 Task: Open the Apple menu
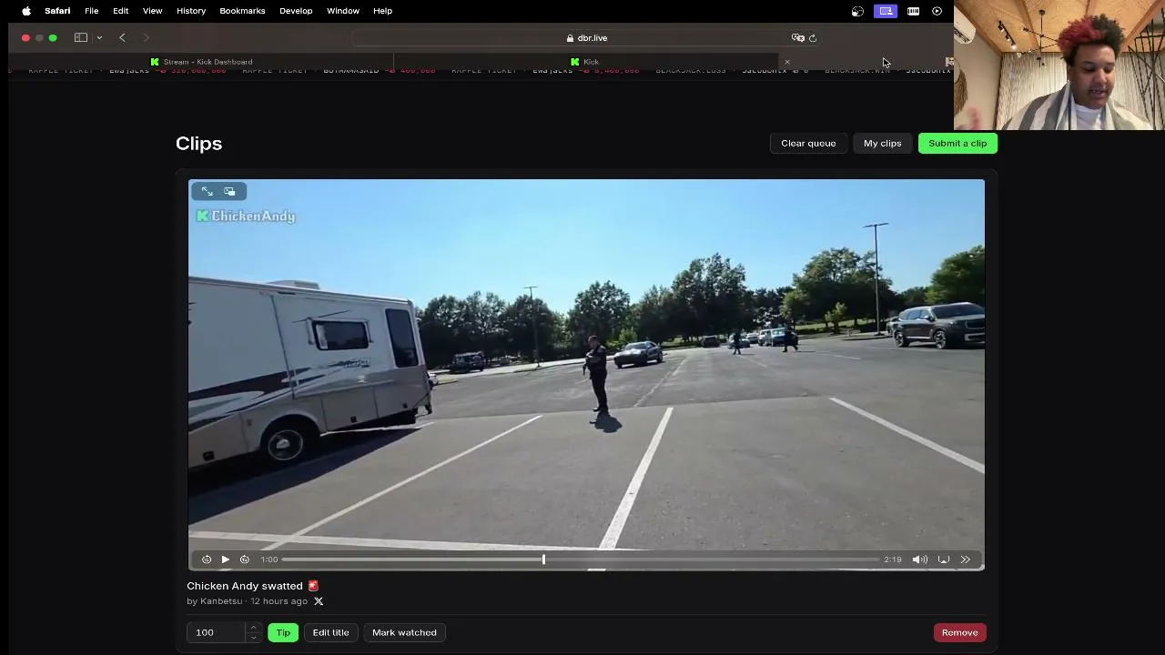pos(26,11)
